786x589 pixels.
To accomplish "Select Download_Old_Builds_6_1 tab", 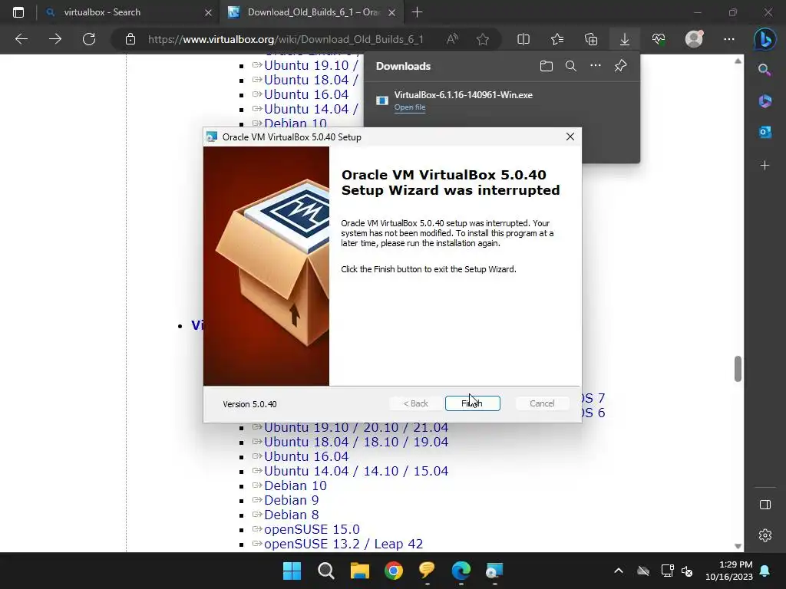I will (x=310, y=12).
